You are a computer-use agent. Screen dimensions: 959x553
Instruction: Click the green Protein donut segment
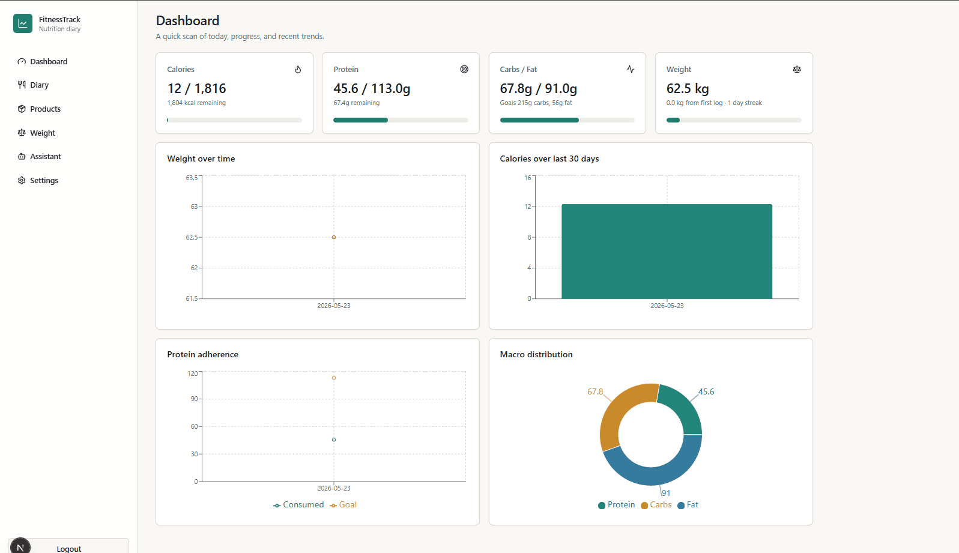(x=686, y=405)
